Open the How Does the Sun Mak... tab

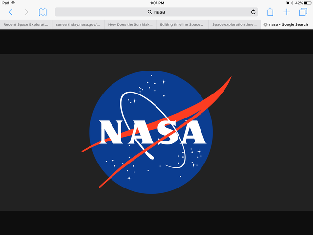coord(130,24)
